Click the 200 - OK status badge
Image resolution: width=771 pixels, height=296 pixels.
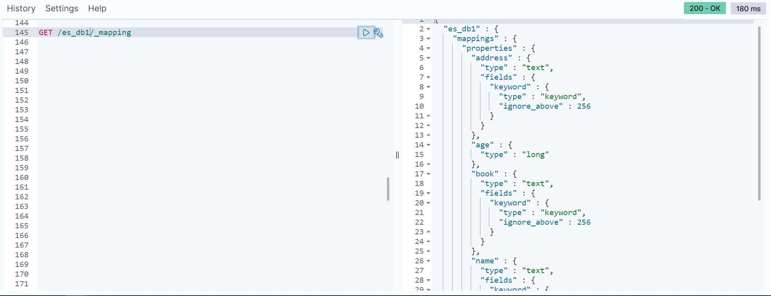tap(704, 8)
